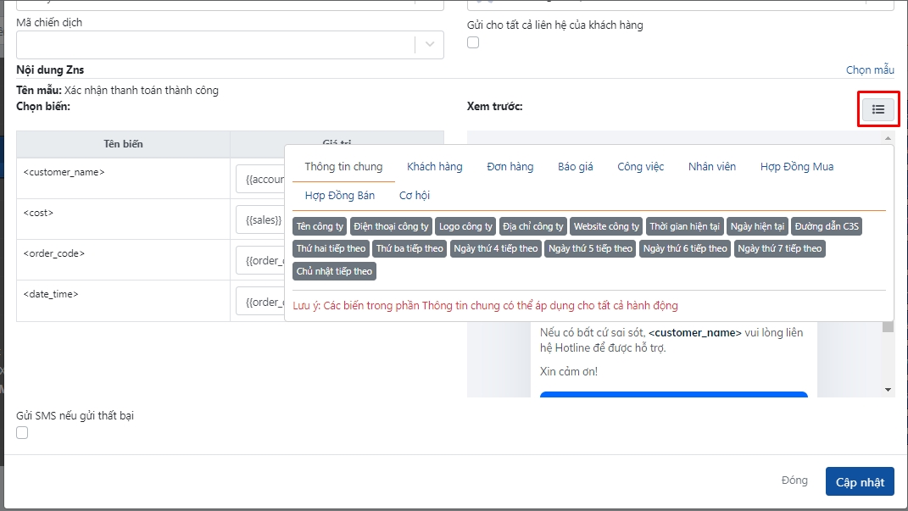Open the Đơn hàng tab
Viewport: 908px width, 511px height.
click(x=510, y=167)
